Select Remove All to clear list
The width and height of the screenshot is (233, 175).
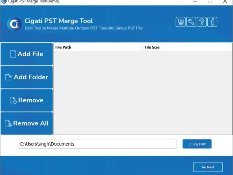[x=27, y=123]
